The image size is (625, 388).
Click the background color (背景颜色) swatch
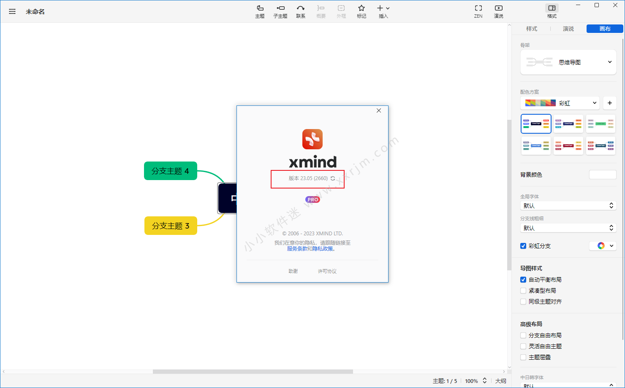pyautogui.click(x=602, y=175)
